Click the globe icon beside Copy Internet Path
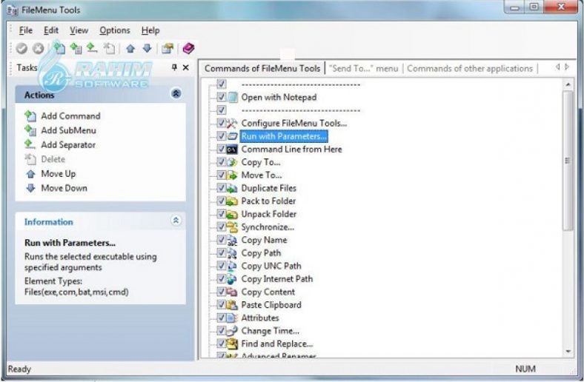Screen dimensions: 584x382 click(233, 279)
